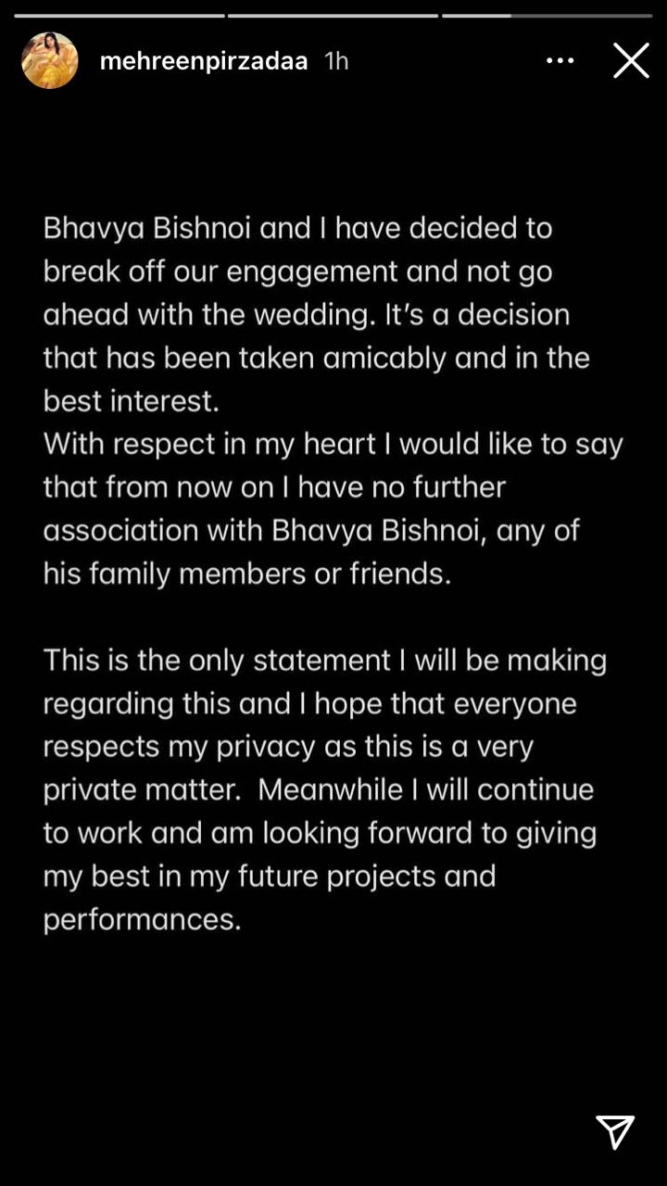Click the final word "performances."

tap(142, 919)
